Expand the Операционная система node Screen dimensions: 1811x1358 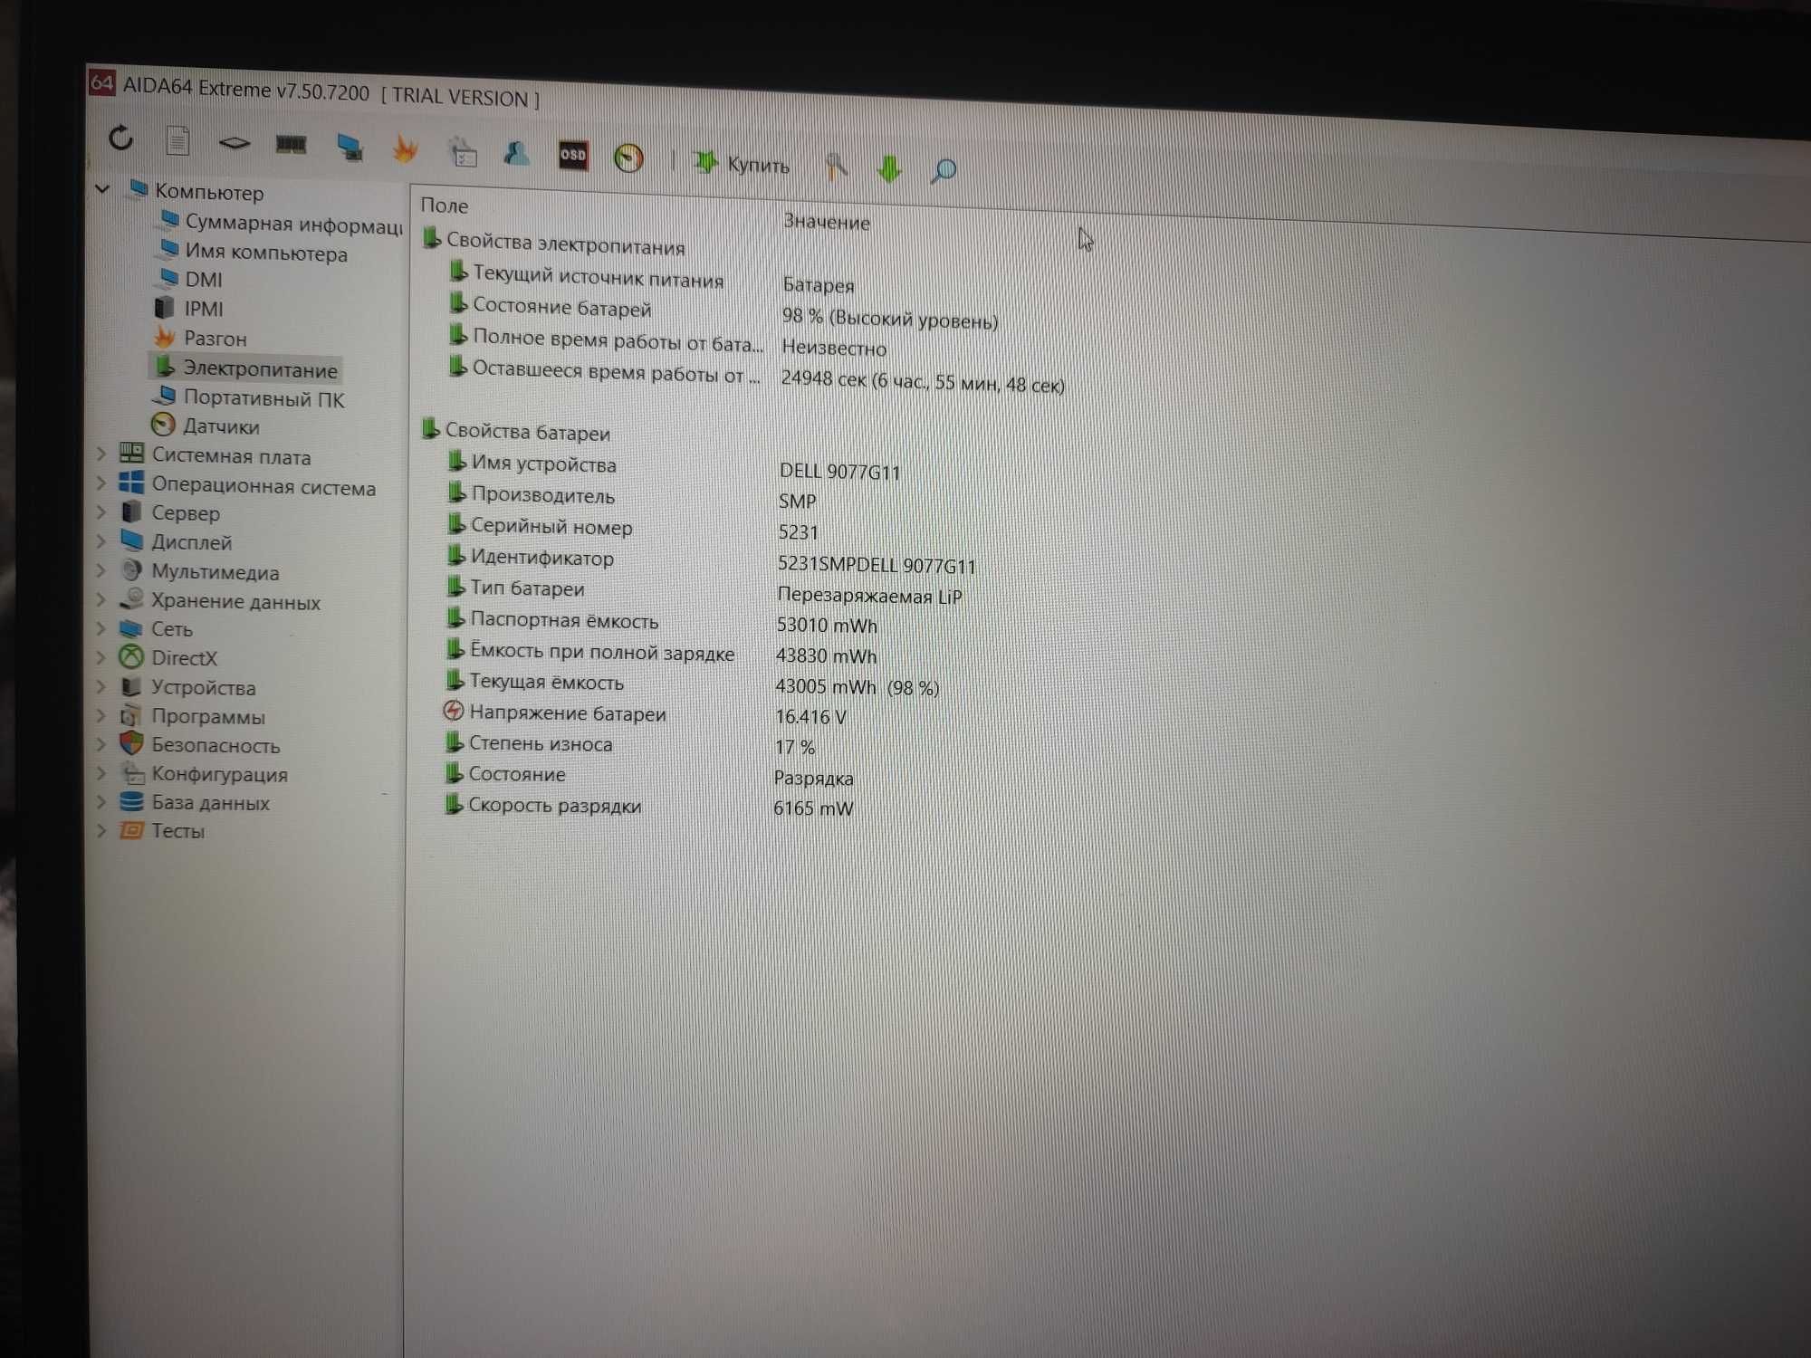coord(101,483)
